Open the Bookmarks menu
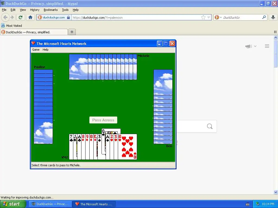 [50, 10]
